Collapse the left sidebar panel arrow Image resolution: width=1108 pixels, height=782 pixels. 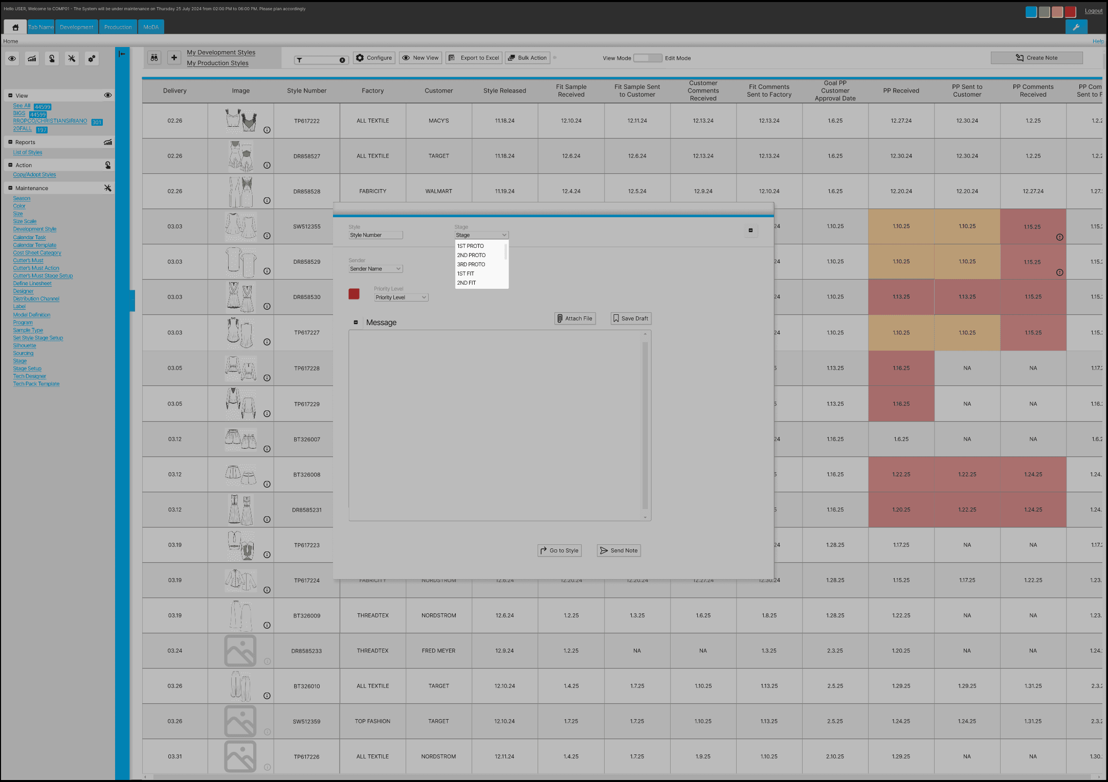(122, 54)
